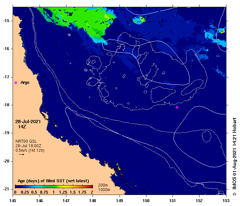Viewport: 240px width, 206px height.
Task: Click the '1000m' isobath legend label
Action: 104,189
